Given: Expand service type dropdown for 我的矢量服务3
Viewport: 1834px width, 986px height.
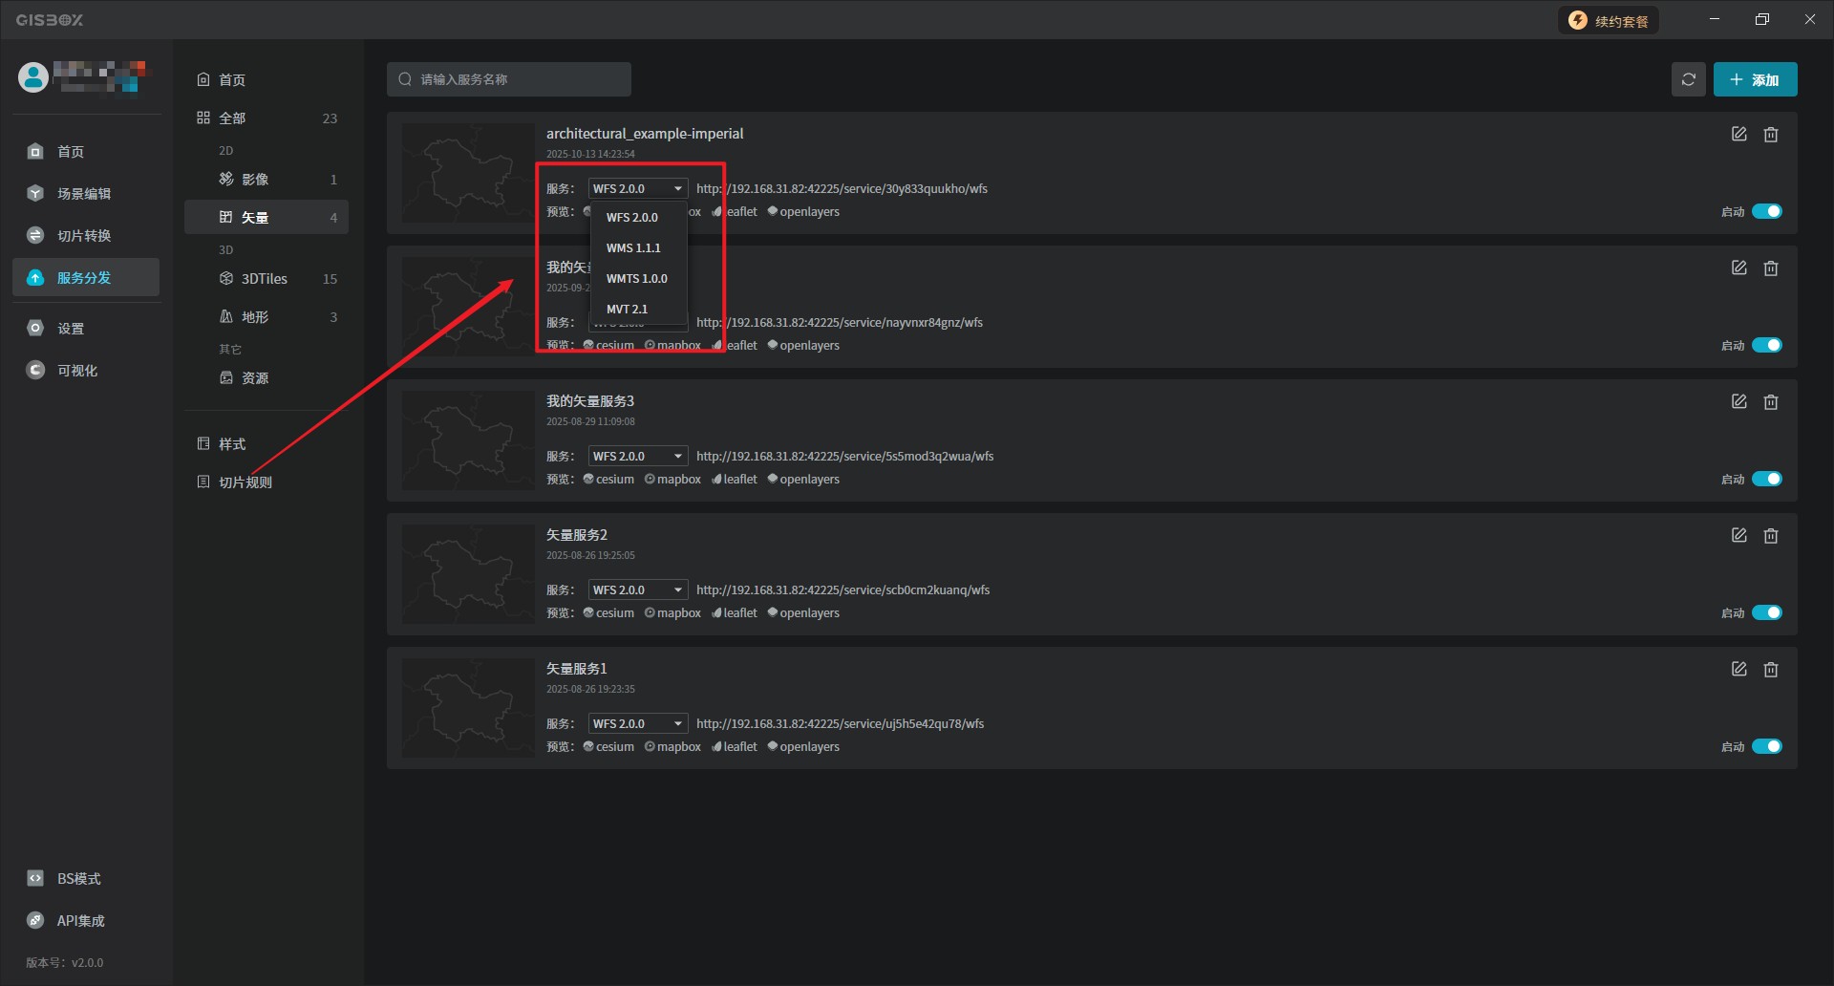Looking at the screenshot, I should click(637, 457).
